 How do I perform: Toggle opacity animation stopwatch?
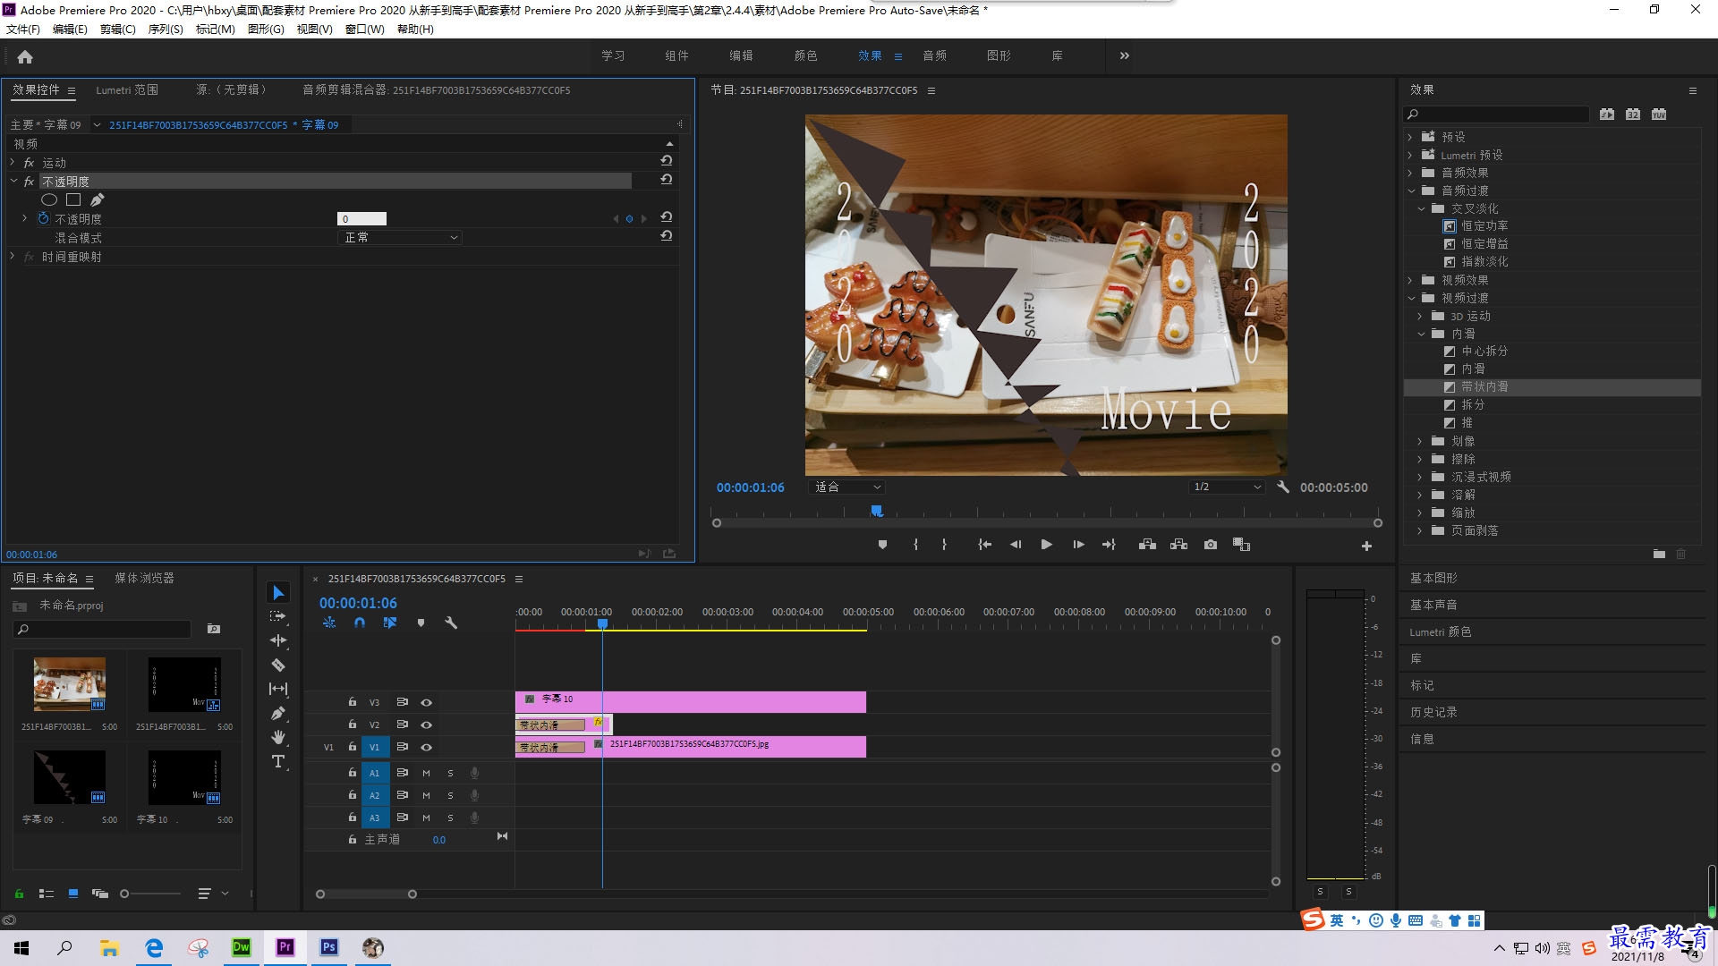43,218
